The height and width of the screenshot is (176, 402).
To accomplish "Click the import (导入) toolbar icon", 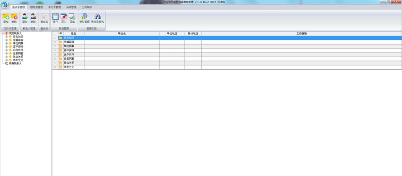I will click(63, 16).
